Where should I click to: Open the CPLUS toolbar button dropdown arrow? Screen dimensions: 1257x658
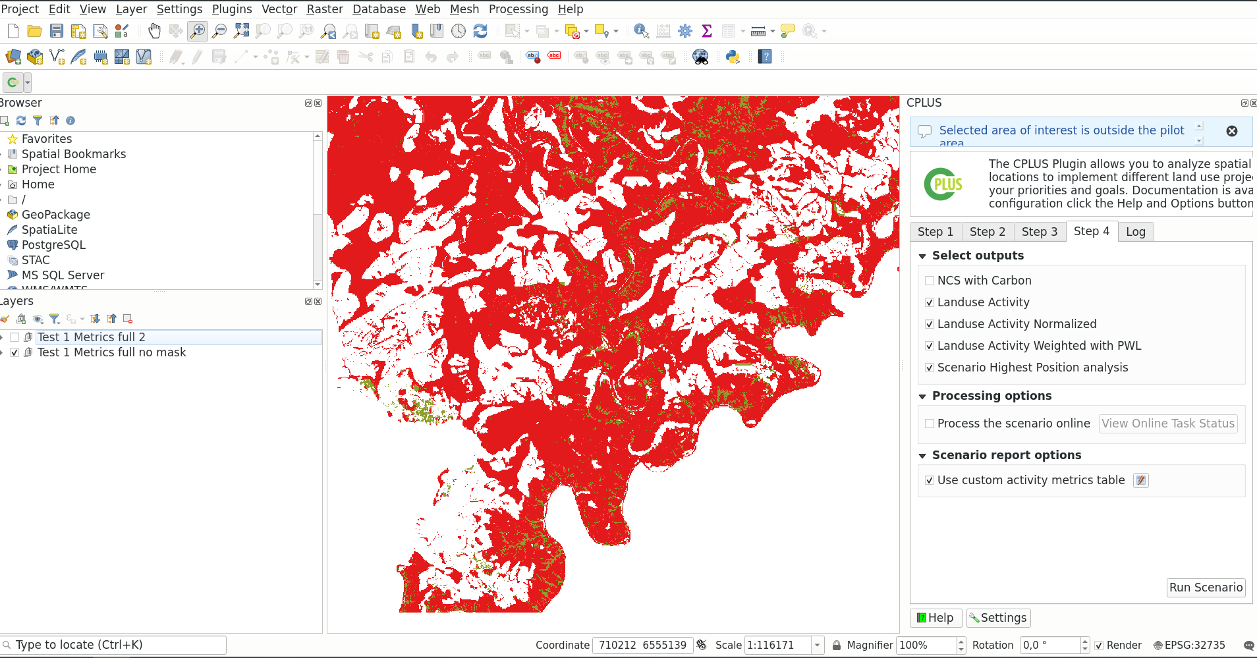click(x=28, y=82)
